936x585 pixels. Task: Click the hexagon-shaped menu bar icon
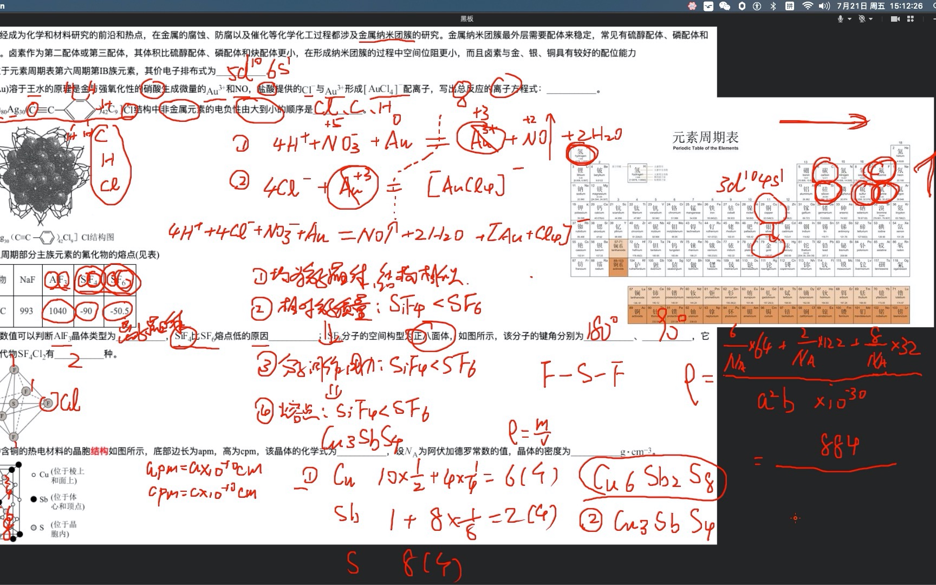(742, 6)
